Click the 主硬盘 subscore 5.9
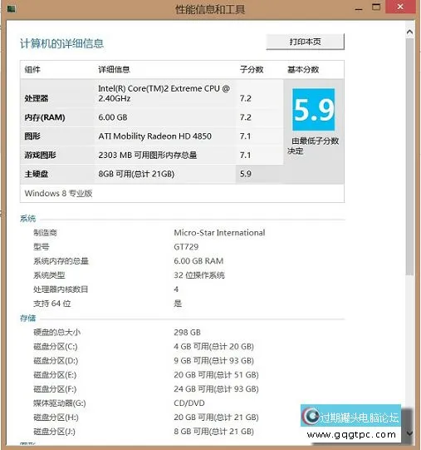This screenshot has height=450, width=421. coord(246,174)
